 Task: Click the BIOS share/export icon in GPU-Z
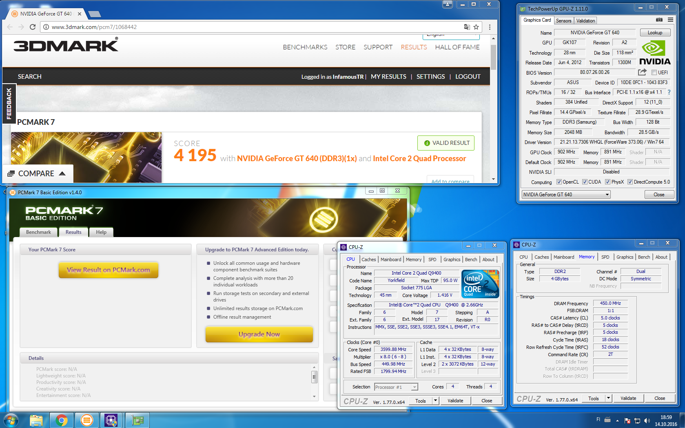click(642, 72)
